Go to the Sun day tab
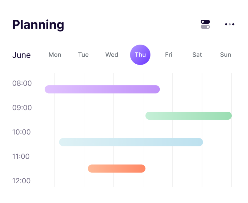The image size is (248, 203). point(226,55)
